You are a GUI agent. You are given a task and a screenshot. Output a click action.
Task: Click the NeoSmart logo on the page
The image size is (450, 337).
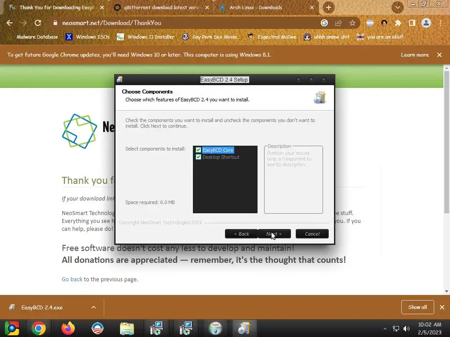point(80,131)
